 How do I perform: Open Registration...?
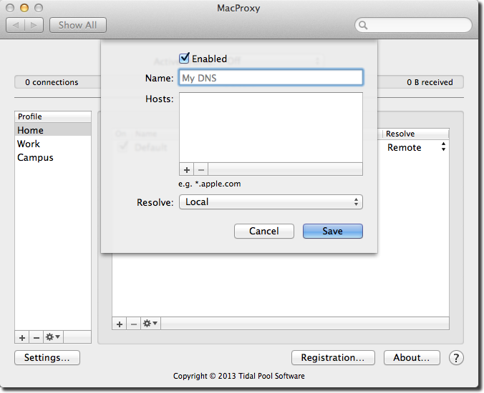tap(333, 357)
